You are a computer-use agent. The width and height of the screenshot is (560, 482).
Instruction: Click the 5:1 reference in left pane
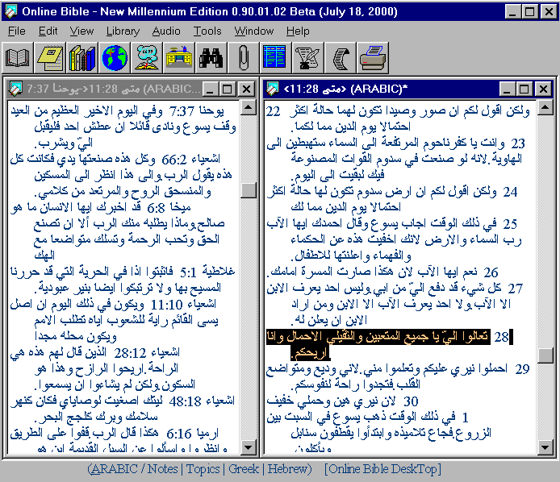coord(188,273)
